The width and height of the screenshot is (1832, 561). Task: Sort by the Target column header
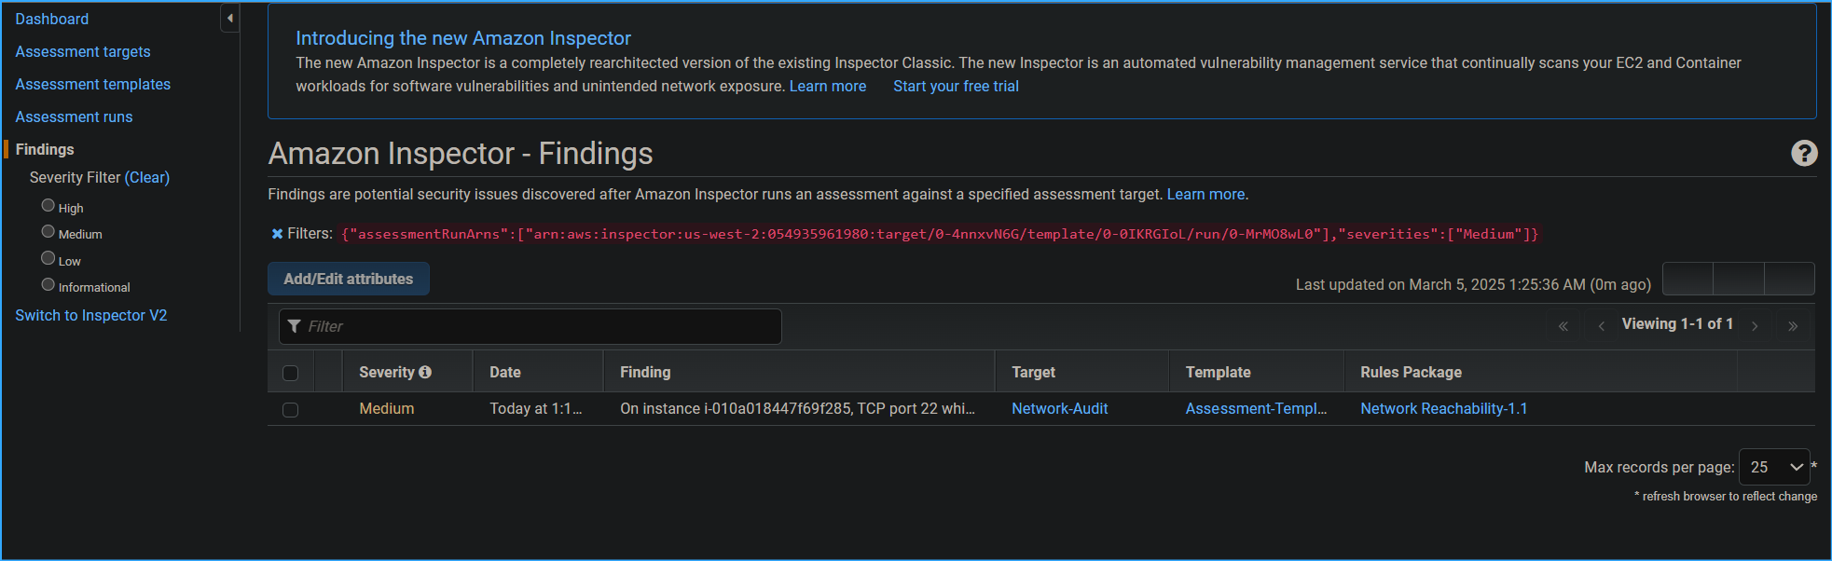1033,372
